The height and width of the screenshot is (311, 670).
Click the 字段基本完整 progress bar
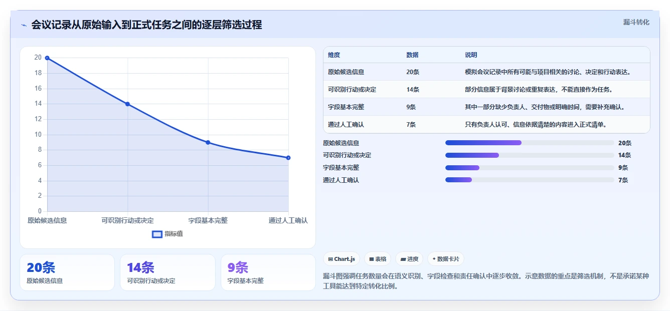(x=530, y=168)
